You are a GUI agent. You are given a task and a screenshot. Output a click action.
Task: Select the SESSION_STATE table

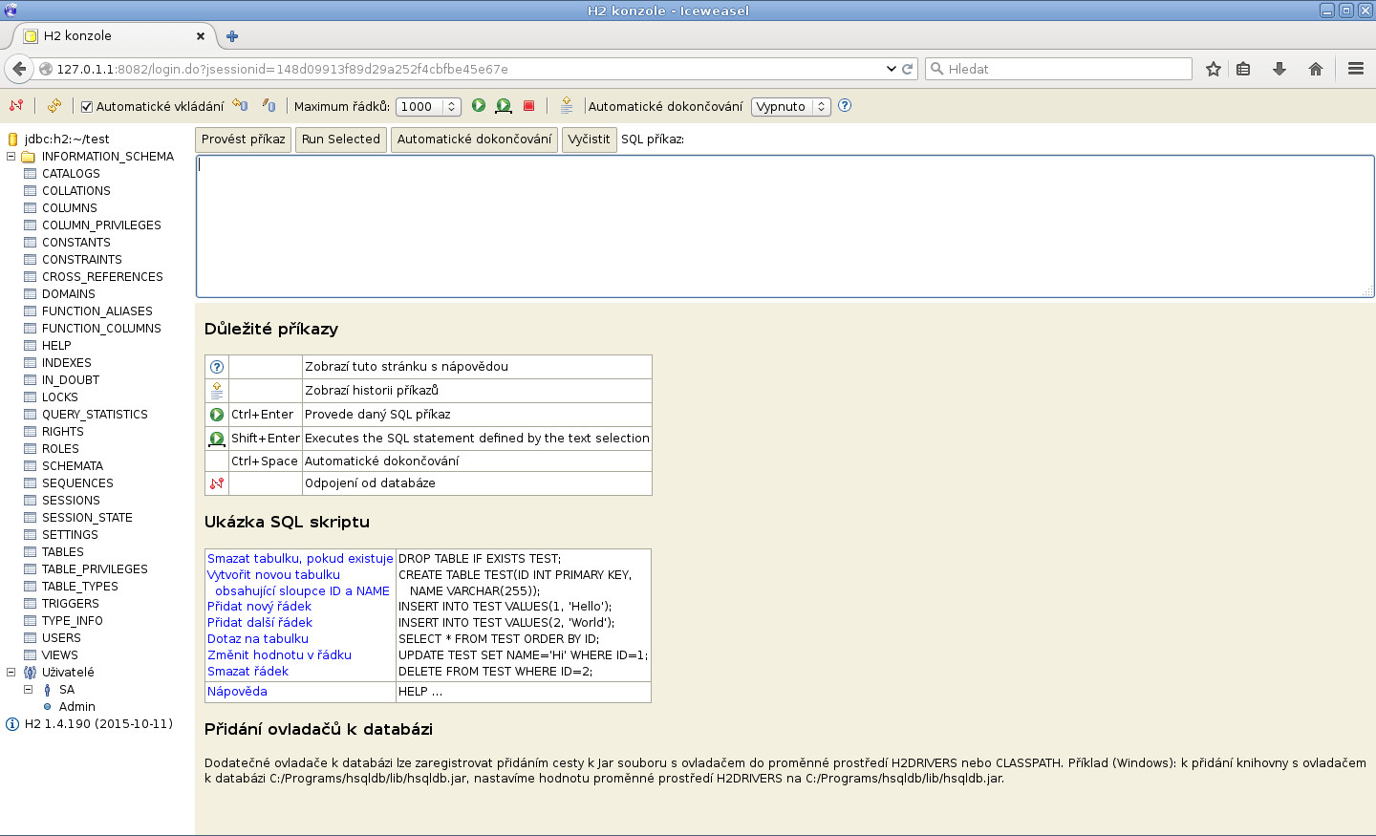(87, 518)
